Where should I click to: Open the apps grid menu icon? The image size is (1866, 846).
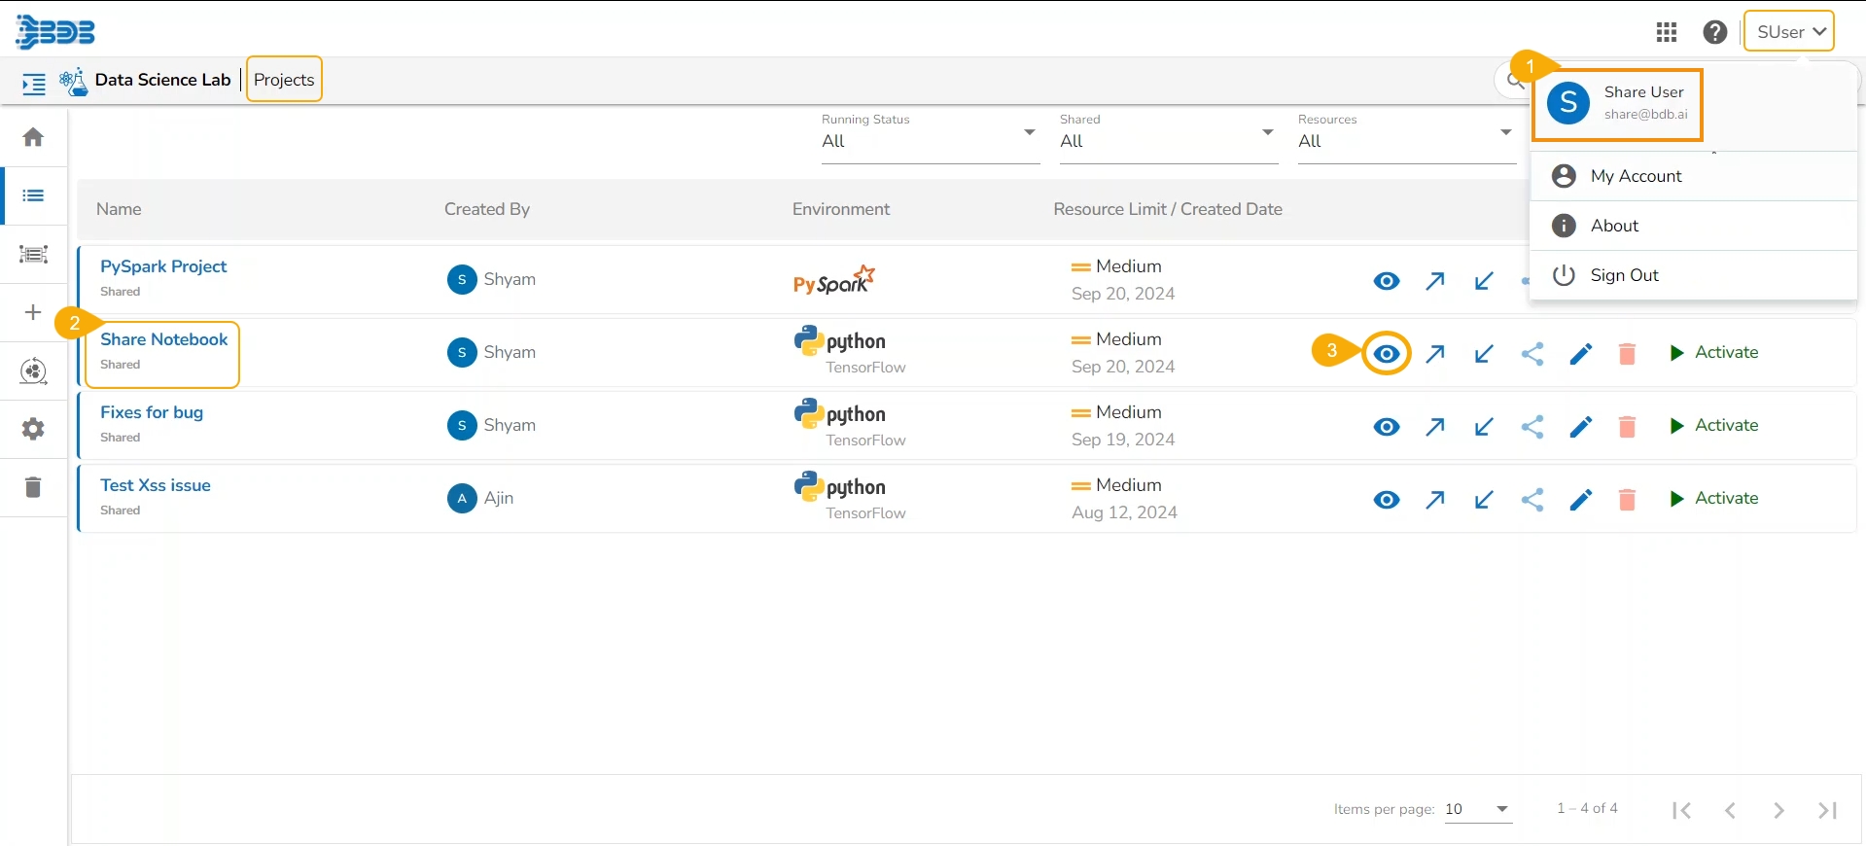pyautogui.click(x=1667, y=32)
